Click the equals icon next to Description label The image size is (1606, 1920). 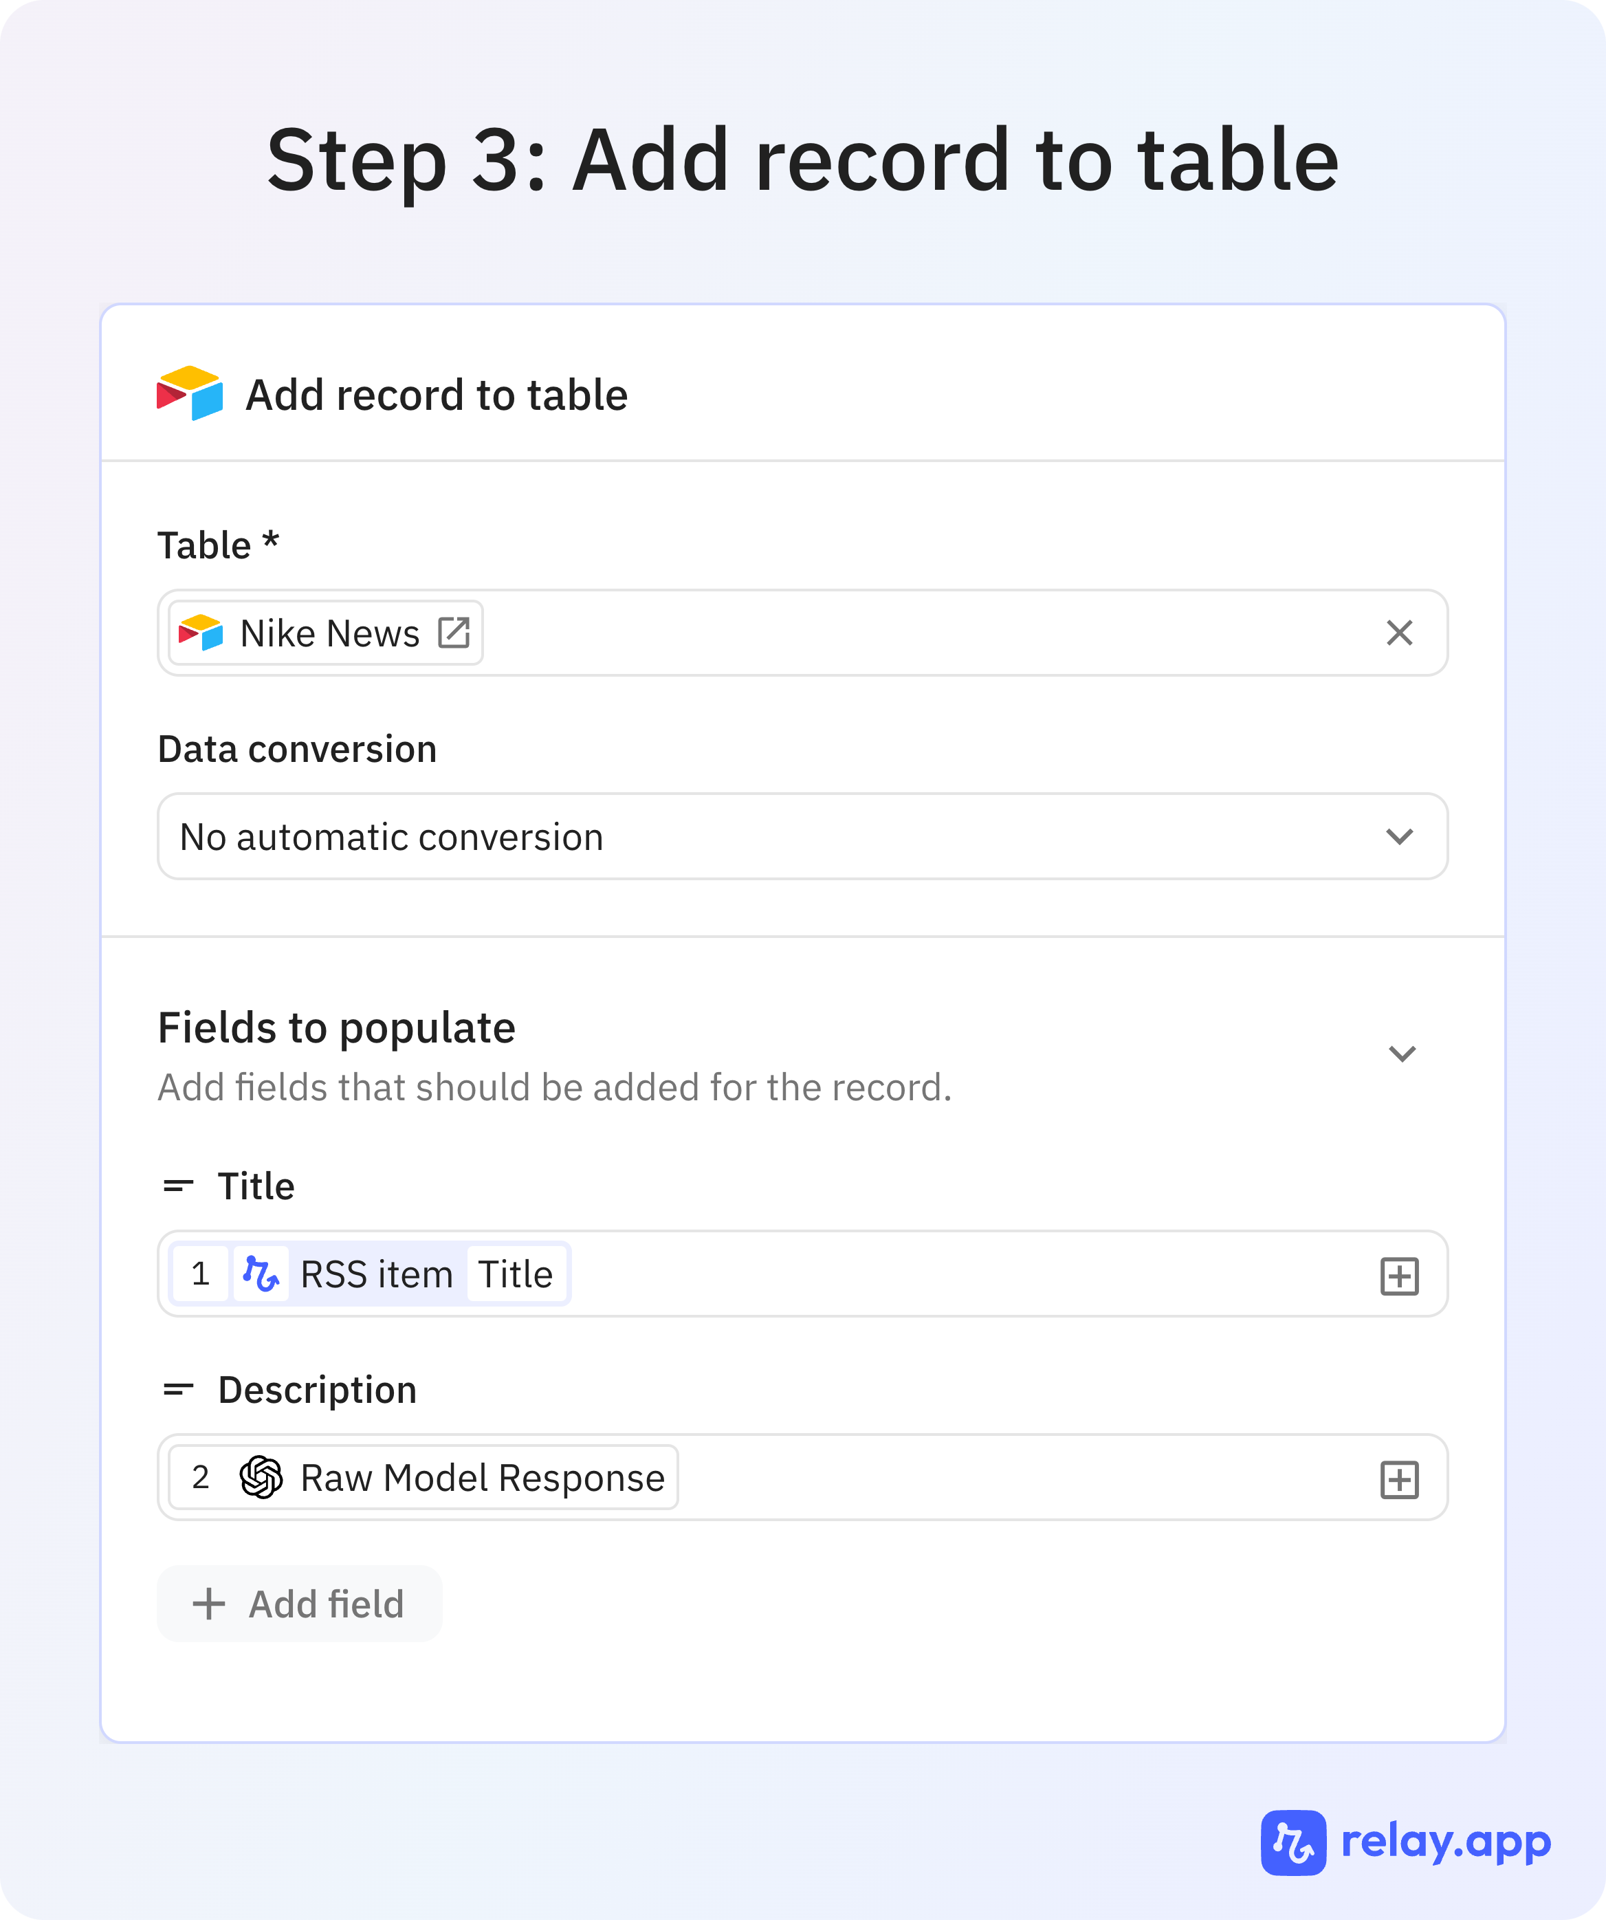click(x=179, y=1389)
